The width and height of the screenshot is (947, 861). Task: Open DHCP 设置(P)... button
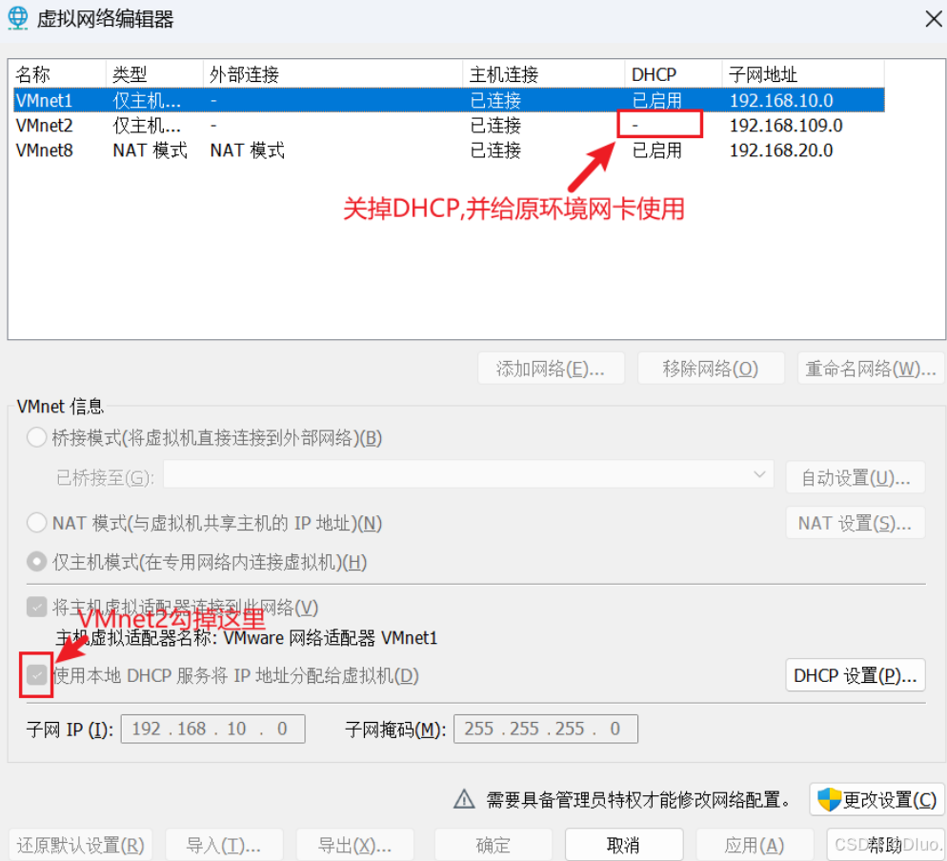(x=856, y=675)
